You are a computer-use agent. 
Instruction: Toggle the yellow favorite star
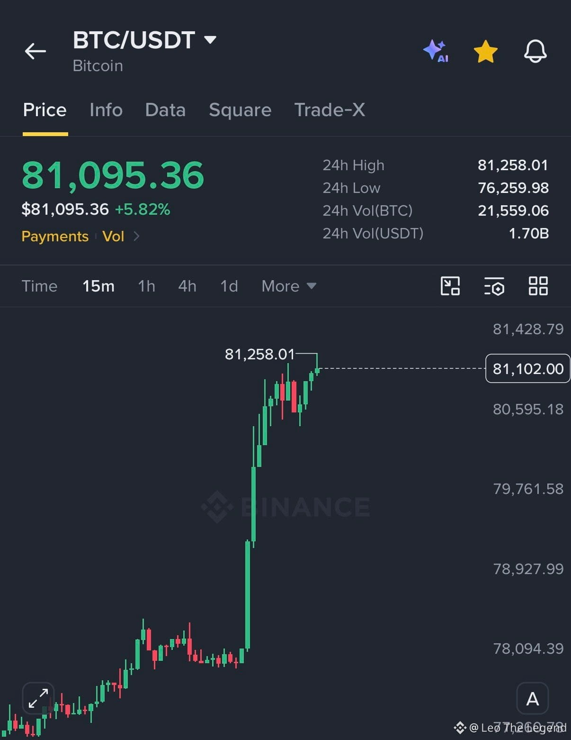coord(486,51)
